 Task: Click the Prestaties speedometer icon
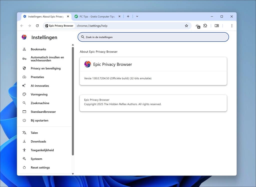[x=24, y=77]
